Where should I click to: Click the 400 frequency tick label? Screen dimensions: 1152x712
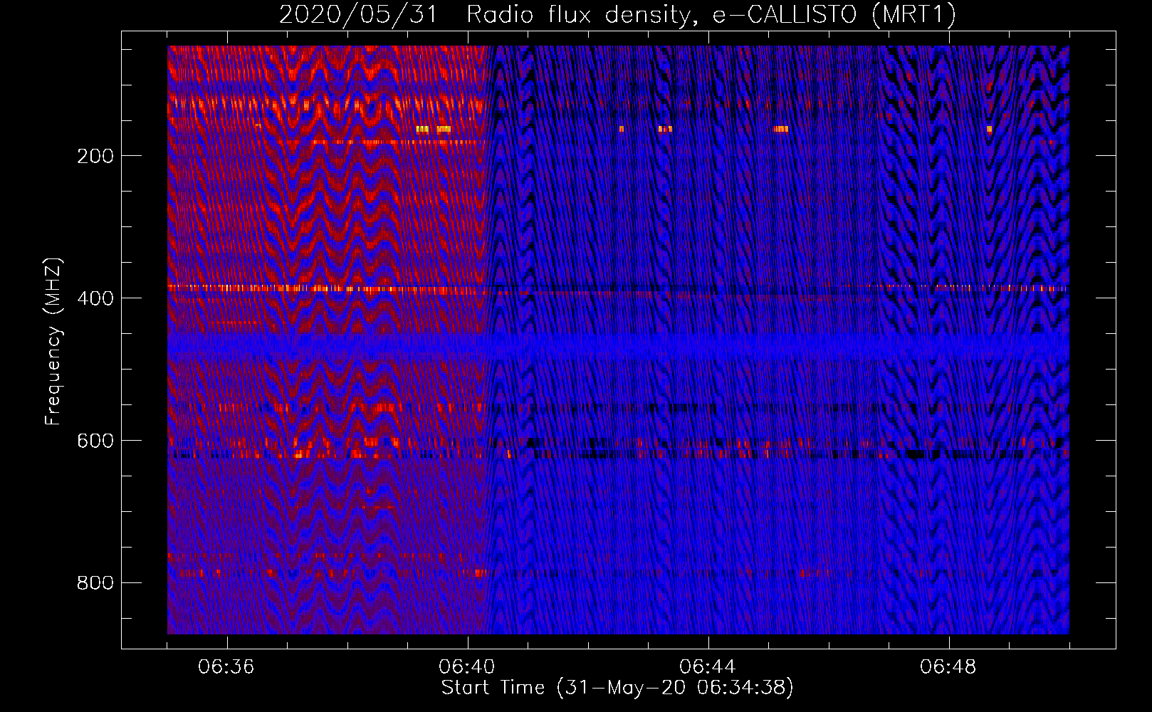tap(95, 298)
